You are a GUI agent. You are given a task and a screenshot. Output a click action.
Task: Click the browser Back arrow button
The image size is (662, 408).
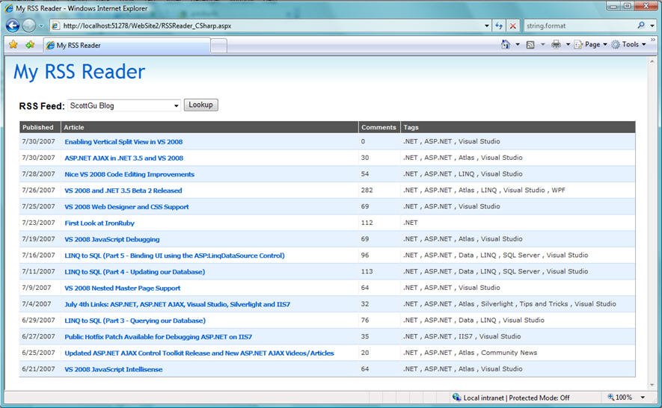click(x=13, y=25)
